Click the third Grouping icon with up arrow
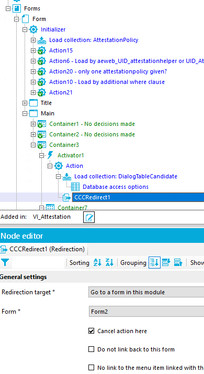The width and height of the screenshot is (204, 374). point(178,263)
